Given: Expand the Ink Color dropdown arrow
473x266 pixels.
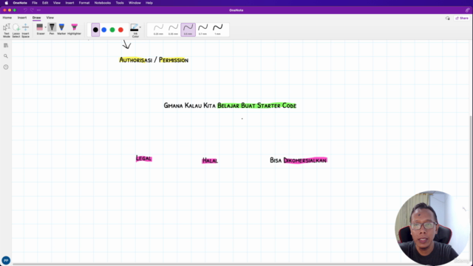Looking at the screenshot, I should tap(140, 27).
